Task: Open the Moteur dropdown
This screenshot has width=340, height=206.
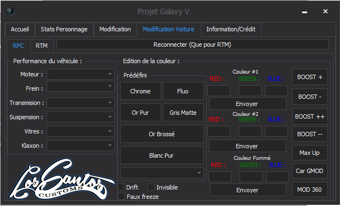Action: point(81,74)
